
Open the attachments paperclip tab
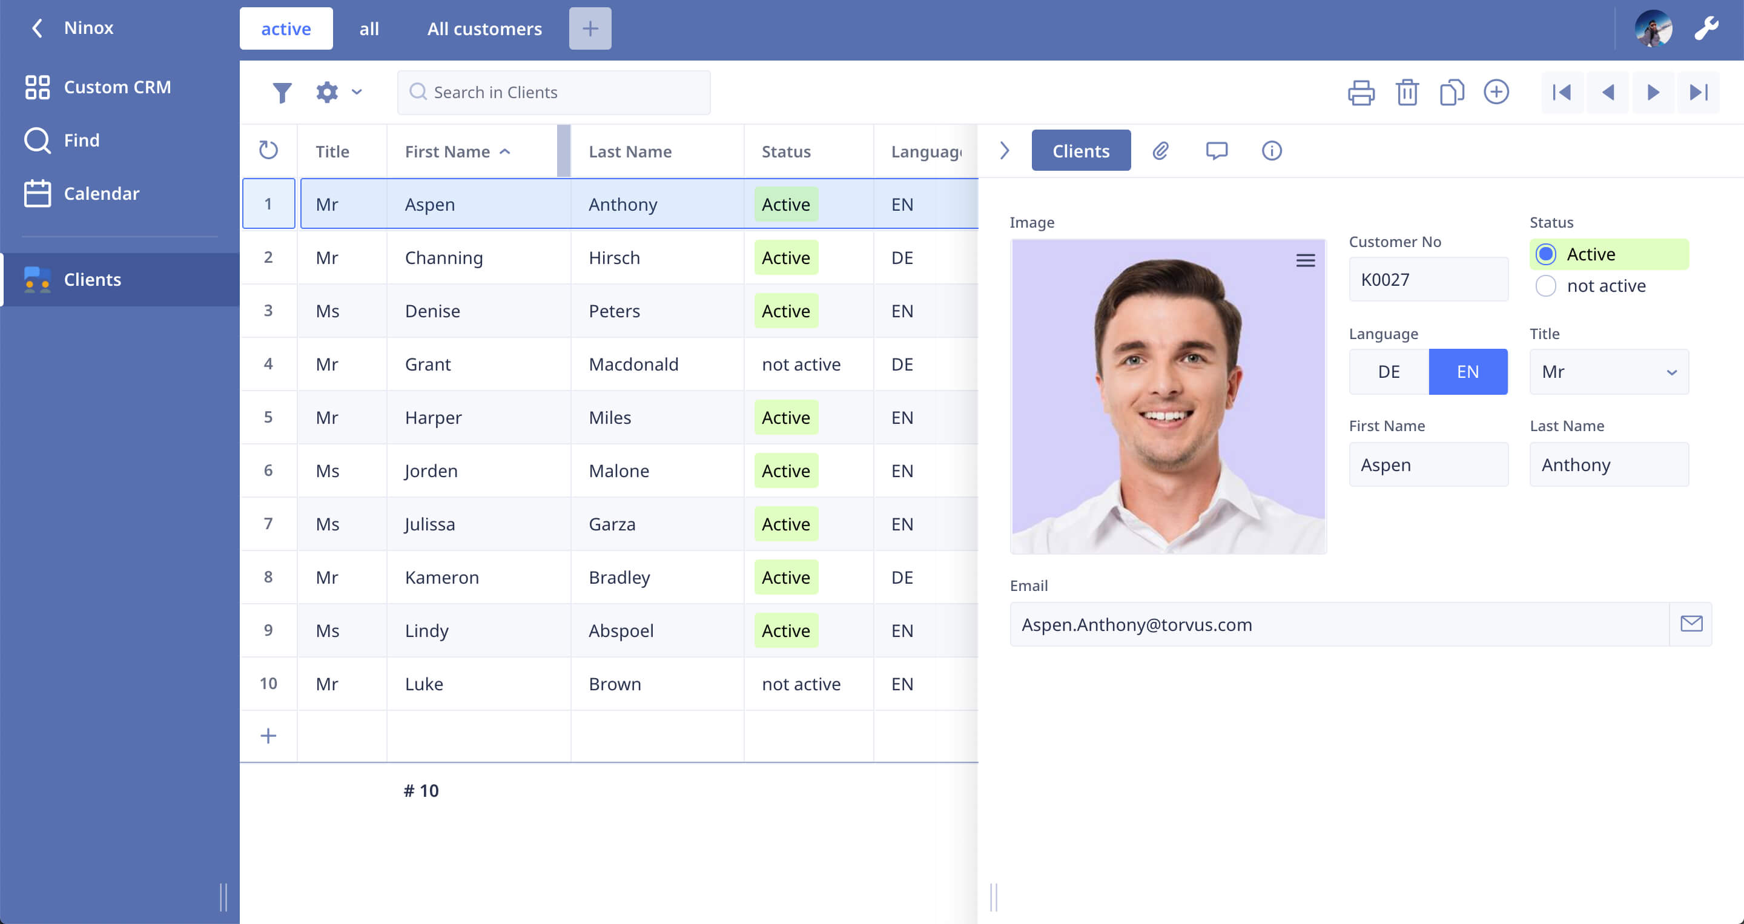click(x=1160, y=150)
